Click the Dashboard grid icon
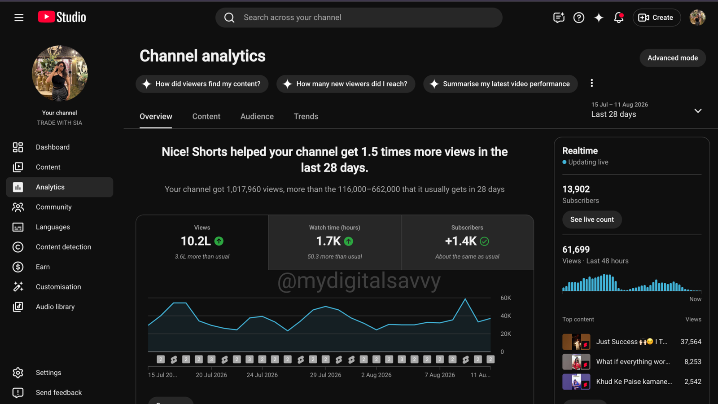Viewport: 718px width, 404px height. coord(18,147)
